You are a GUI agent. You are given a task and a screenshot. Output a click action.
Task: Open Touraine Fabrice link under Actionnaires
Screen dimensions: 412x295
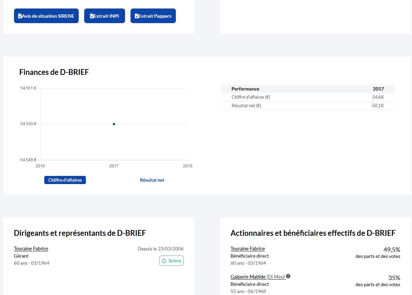(x=248, y=249)
